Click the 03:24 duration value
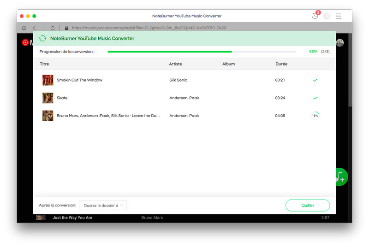 280,98
